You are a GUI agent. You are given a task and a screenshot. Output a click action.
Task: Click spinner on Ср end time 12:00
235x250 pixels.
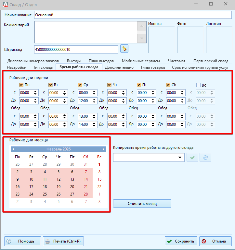pos(94,101)
